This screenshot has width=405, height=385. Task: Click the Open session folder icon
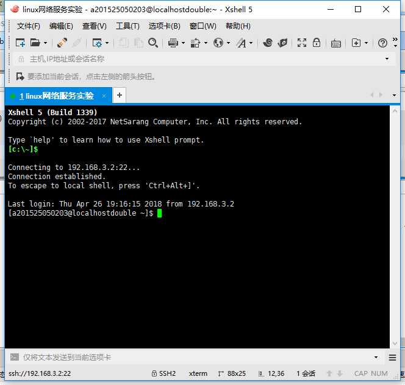click(x=35, y=43)
